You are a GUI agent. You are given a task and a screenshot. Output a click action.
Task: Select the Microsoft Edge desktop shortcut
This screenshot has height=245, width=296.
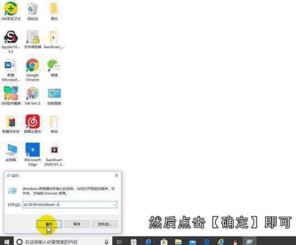[32, 155]
